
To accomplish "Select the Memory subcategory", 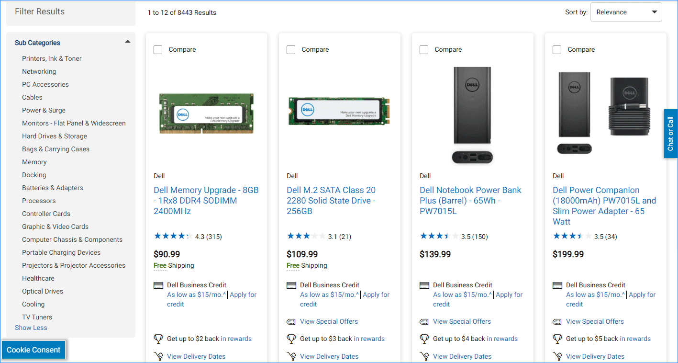I will coord(34,162).
